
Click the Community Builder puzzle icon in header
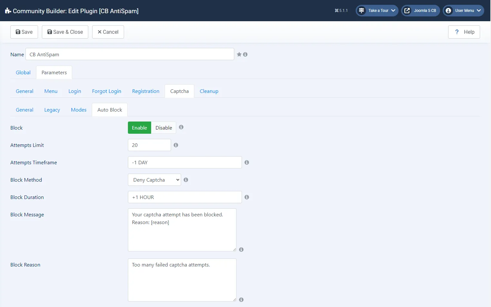pyautogui.click(x=8, y=11)
